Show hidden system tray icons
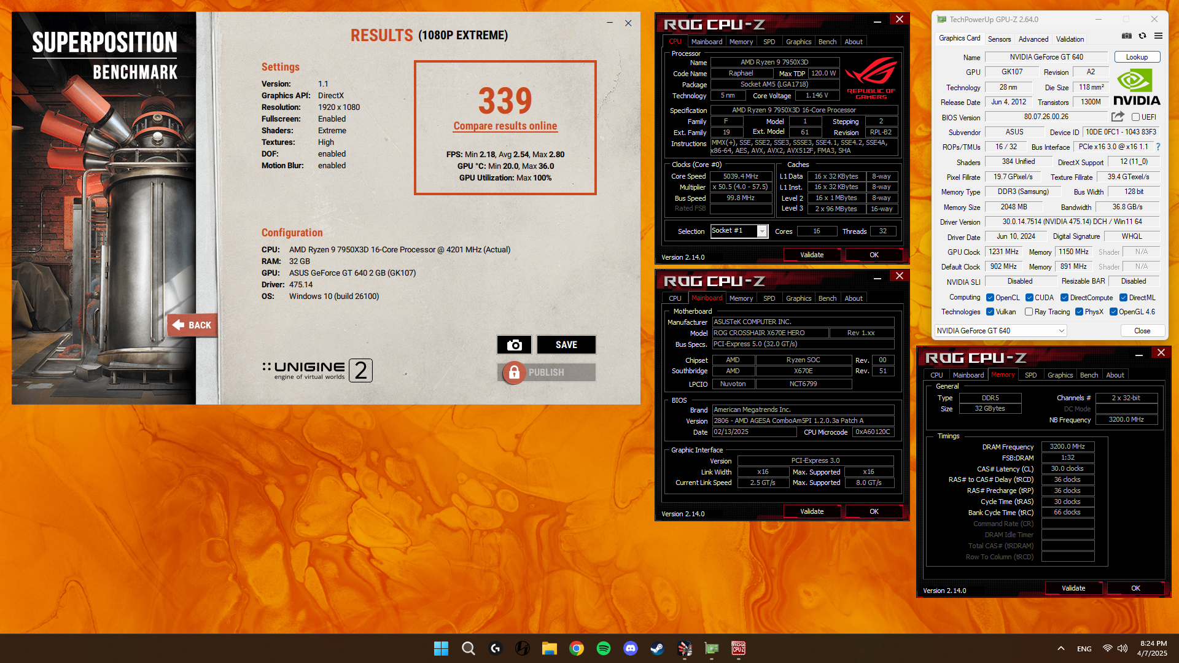Image resolution: width=1179 pixels, height=663 pixels. point(1060,648)
